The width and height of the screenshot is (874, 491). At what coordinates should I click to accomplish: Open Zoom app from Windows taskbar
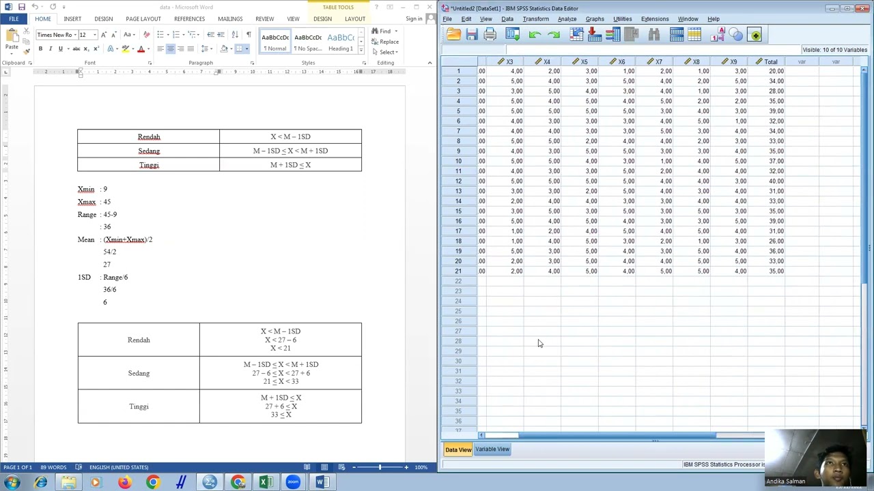(293, 482)
